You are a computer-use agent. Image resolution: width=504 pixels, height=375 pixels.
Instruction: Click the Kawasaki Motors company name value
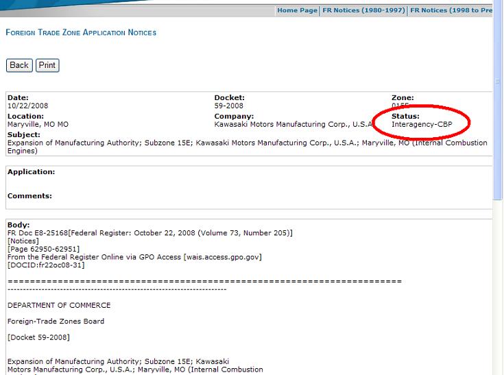tap(293, 124)
